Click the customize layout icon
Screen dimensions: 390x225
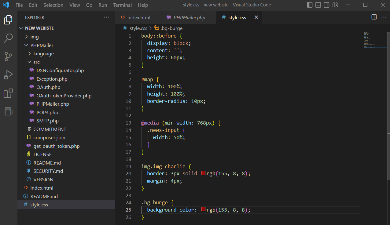tap(335, 5)
